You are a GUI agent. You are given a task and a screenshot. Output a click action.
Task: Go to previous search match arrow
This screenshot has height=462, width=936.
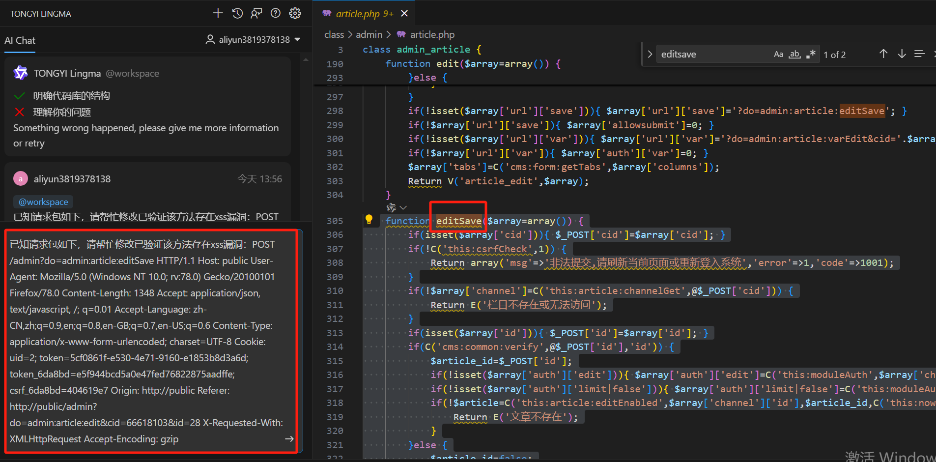883,54
